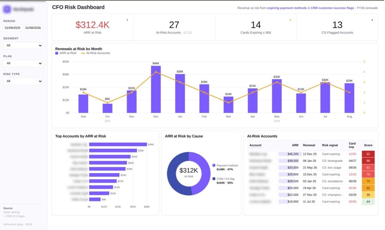
Task: Sort table by Score column header
Action: (x=368, y=145)
